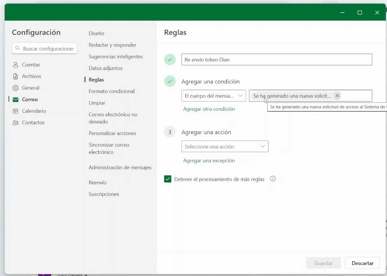
Task: Click the Guardar button
Action: [323, 263]
